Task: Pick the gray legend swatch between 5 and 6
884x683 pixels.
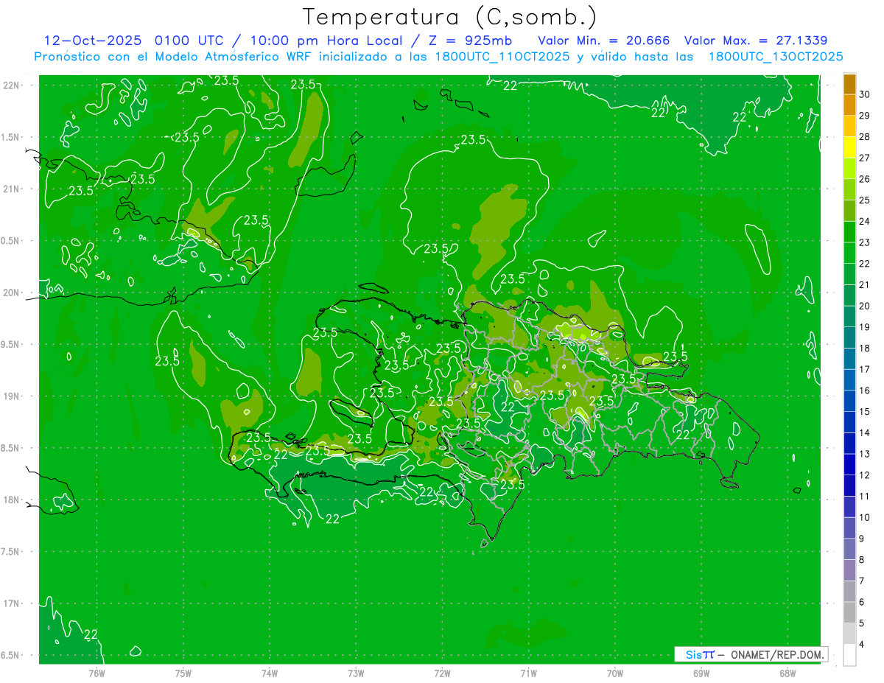Action: click(x=849, y=612)
